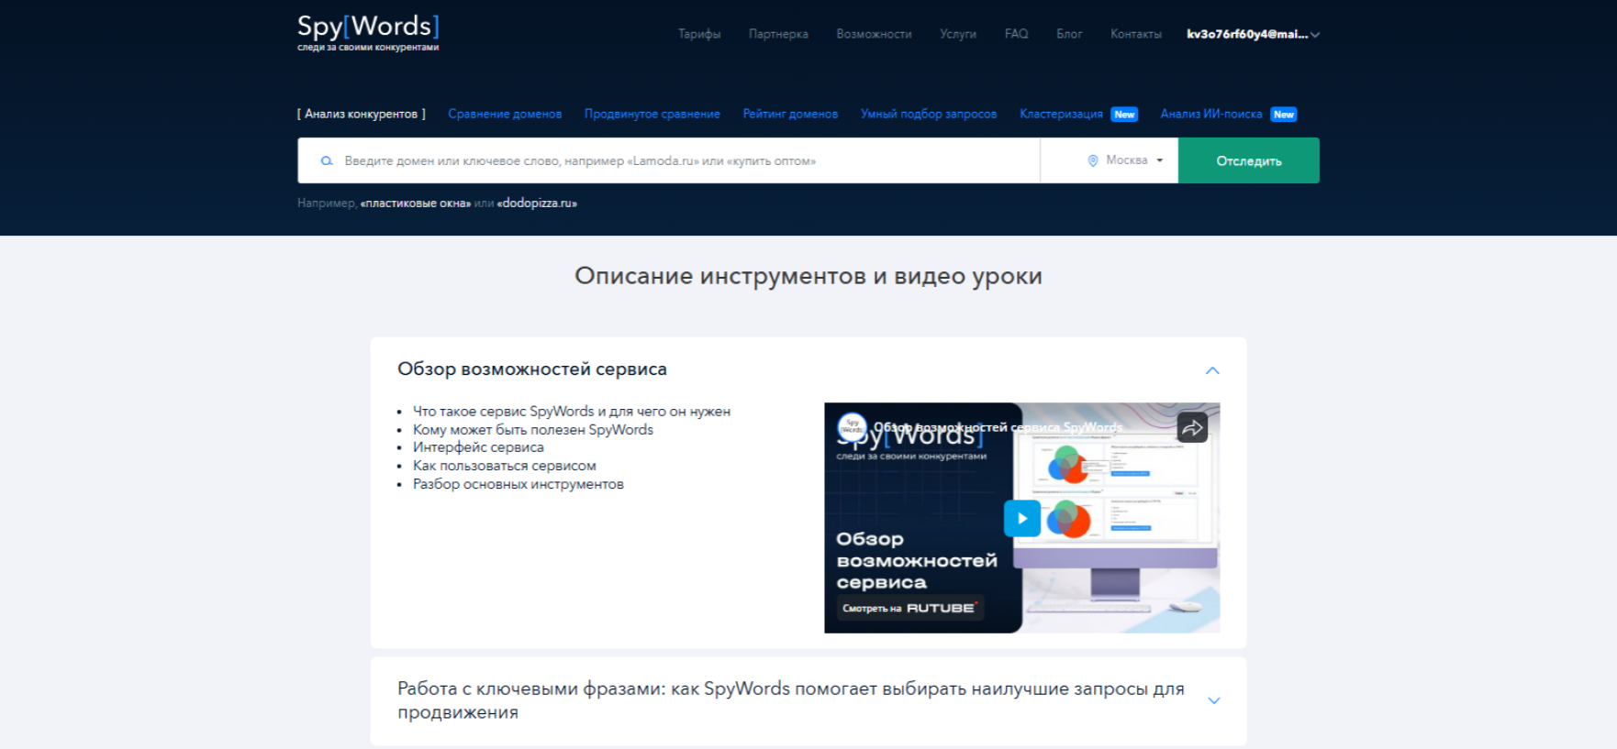The height and width of the screenshot is (749, 1617).
Task: Click bullet Как пользоваться сервисом
Action: [505, 466]
